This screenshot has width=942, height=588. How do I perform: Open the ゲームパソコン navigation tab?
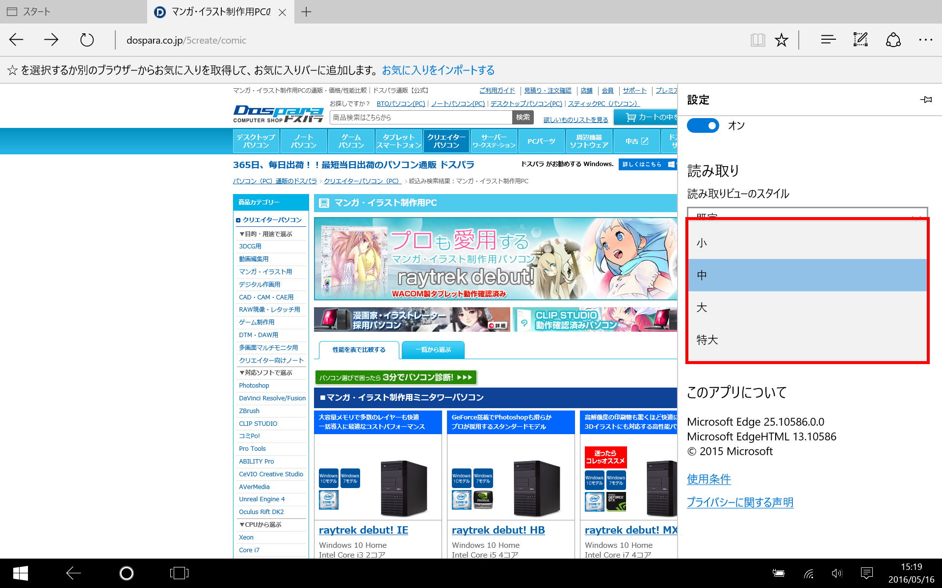351,141
